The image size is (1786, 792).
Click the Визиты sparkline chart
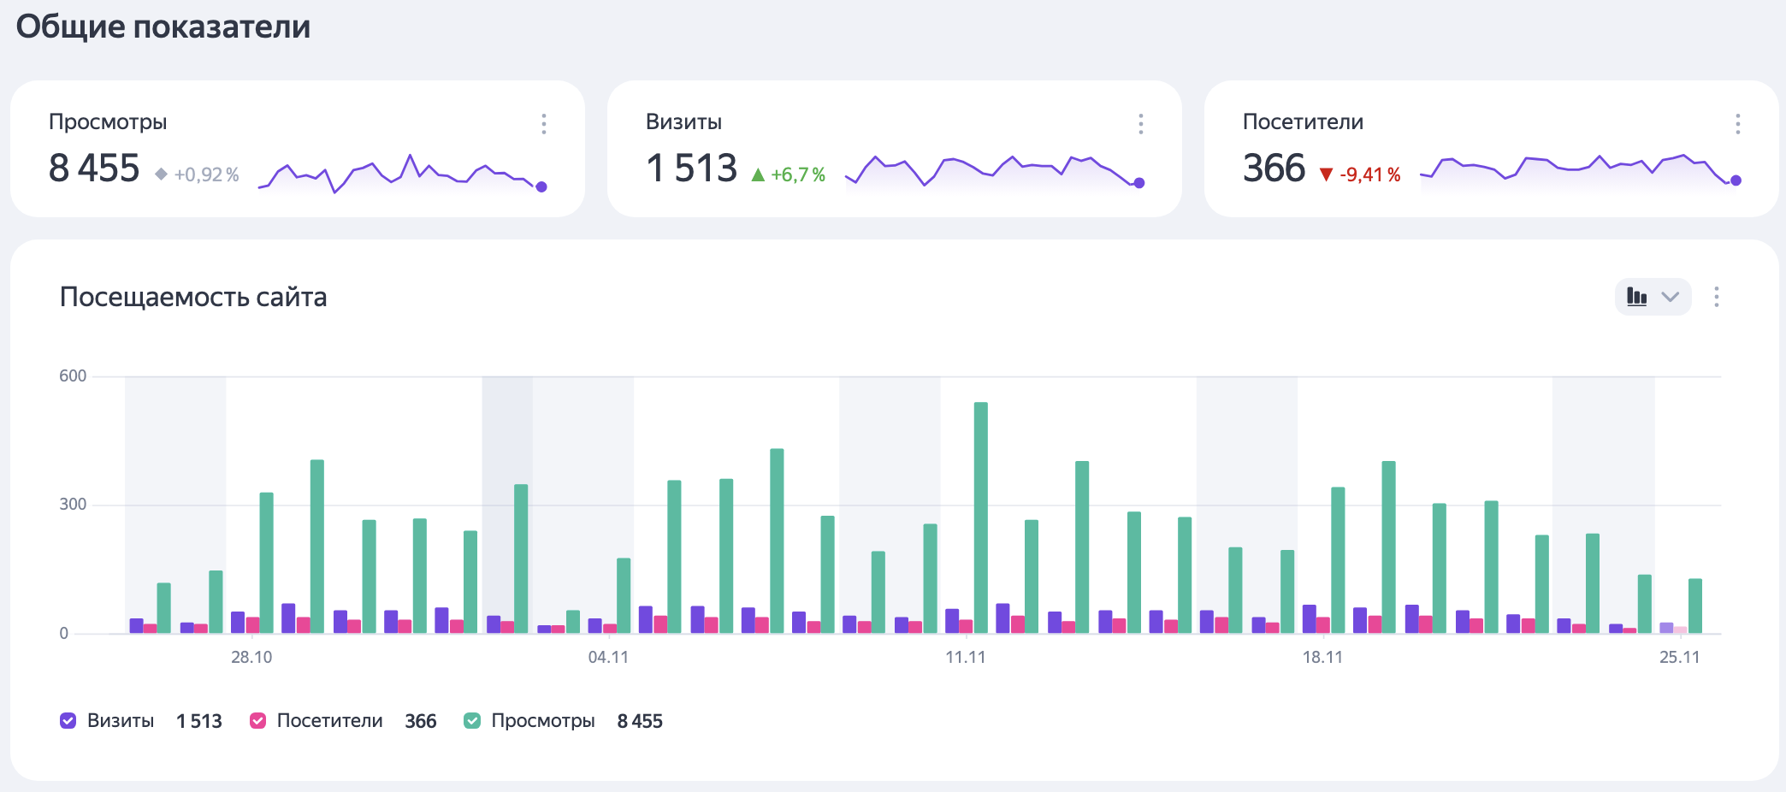(x=992, y=171)
